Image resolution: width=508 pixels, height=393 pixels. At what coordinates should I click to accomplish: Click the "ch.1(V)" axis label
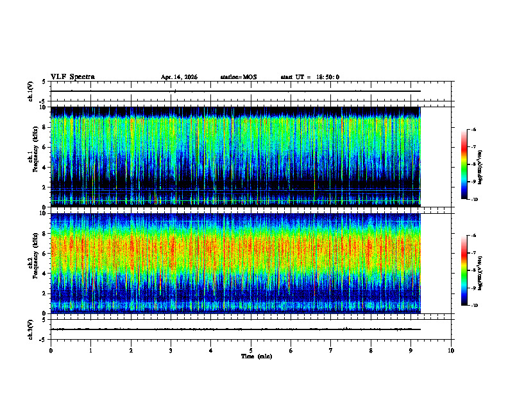pos(31,91)
